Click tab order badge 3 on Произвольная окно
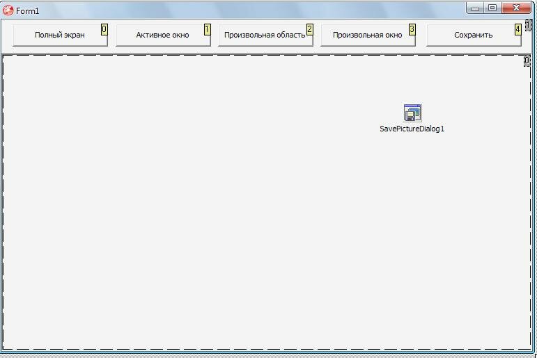This screenshot has height=358, width=537. (x=412, y=29)
